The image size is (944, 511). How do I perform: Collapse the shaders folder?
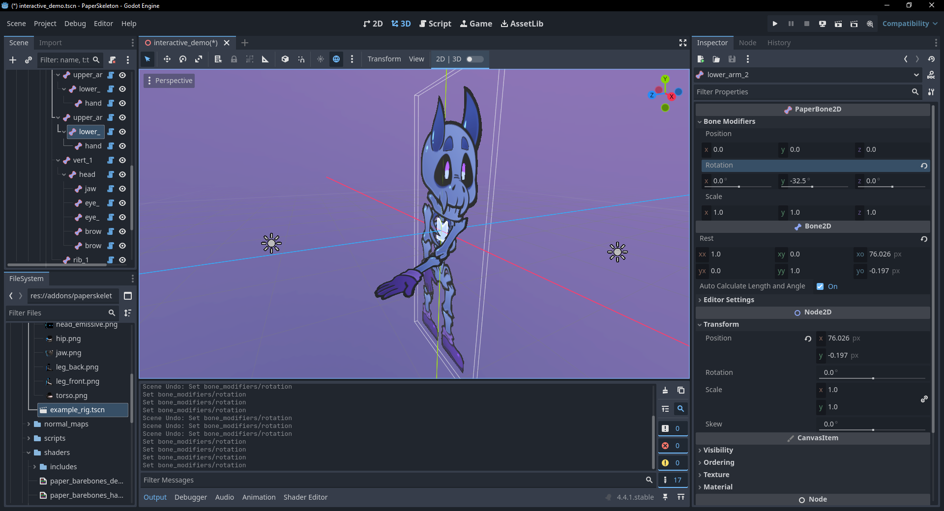(x=29, y=453)
